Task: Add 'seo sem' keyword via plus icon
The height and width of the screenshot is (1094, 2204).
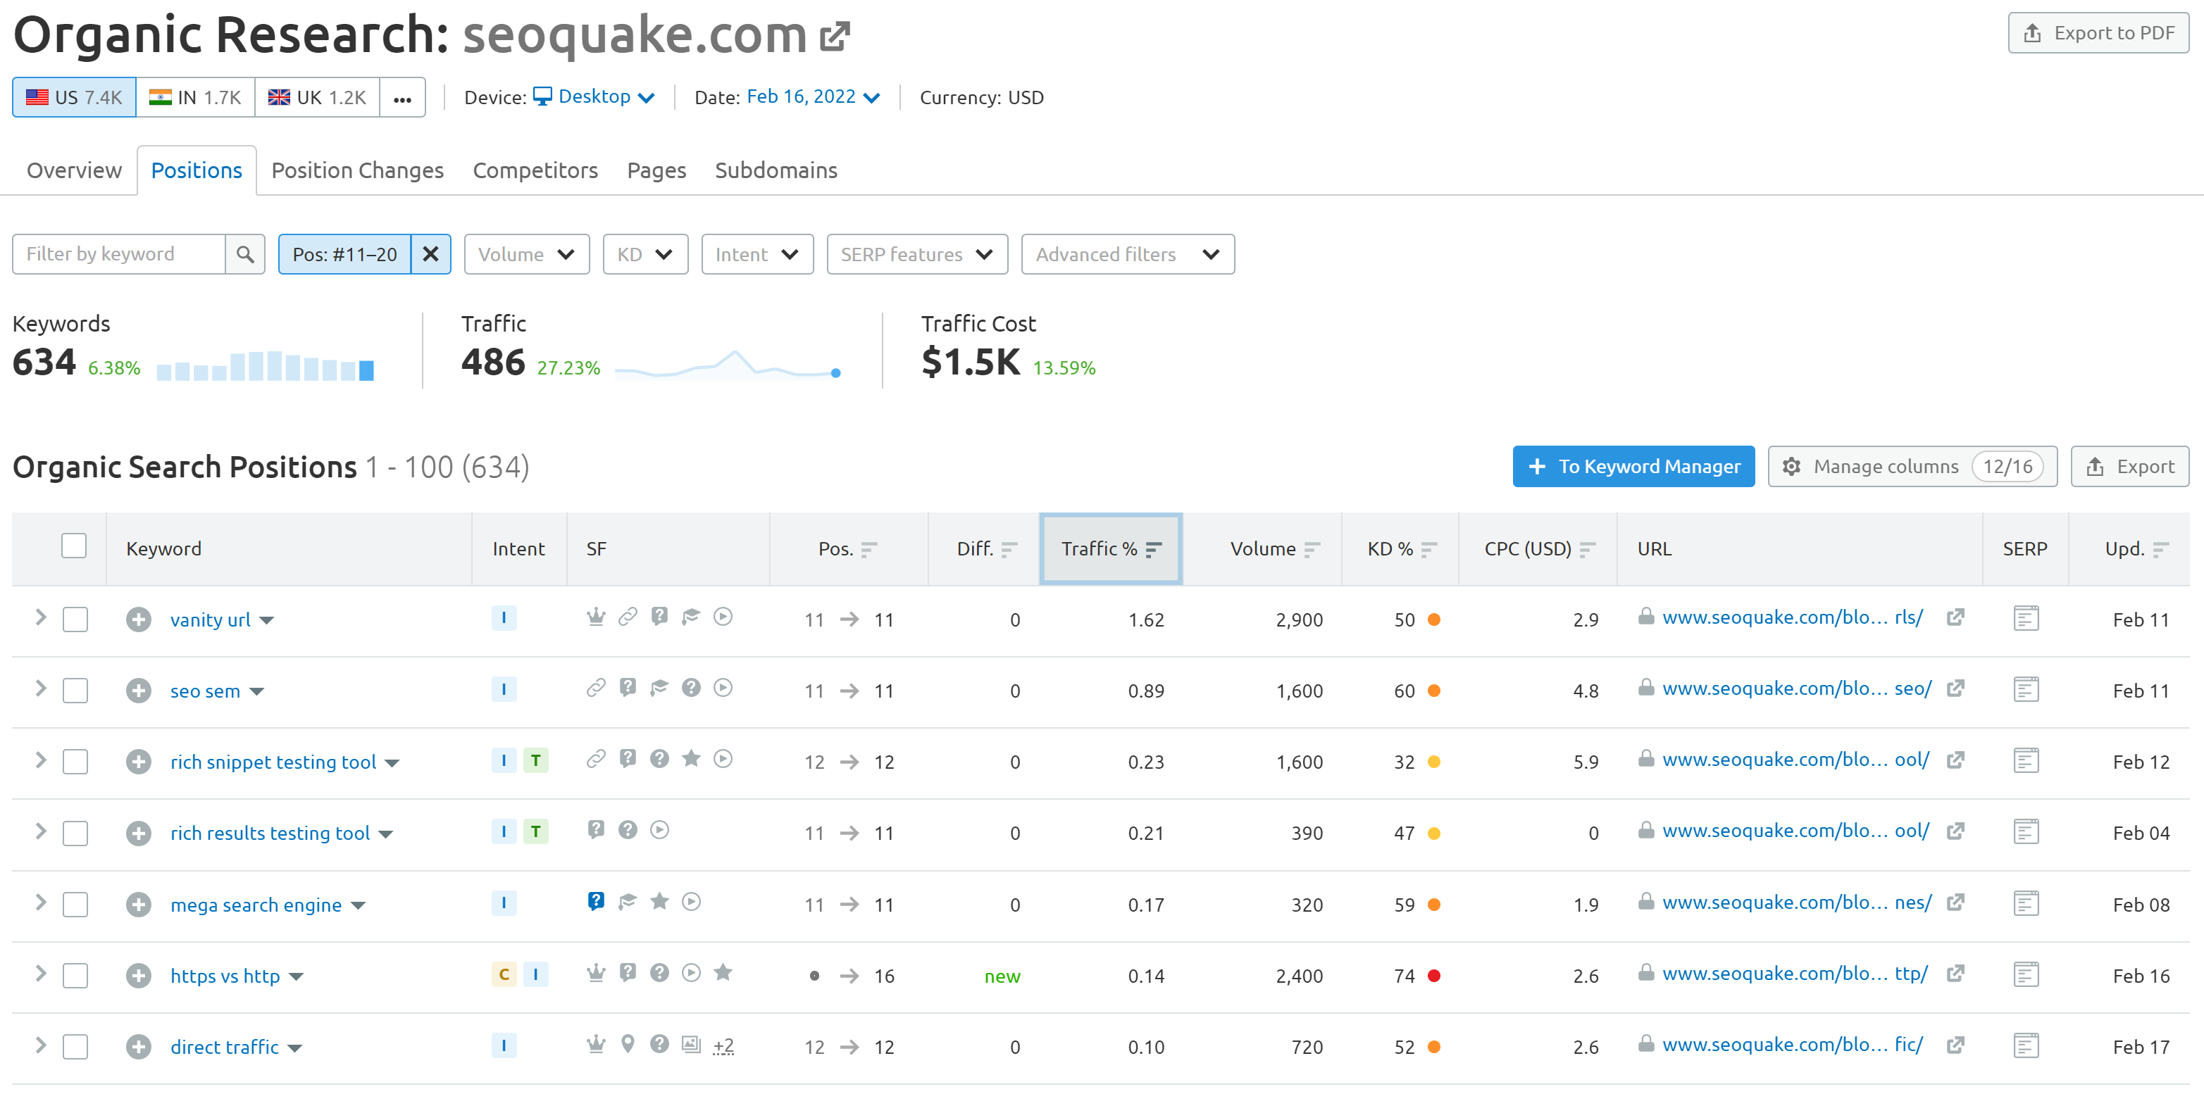Action: (x=138, y=691)
